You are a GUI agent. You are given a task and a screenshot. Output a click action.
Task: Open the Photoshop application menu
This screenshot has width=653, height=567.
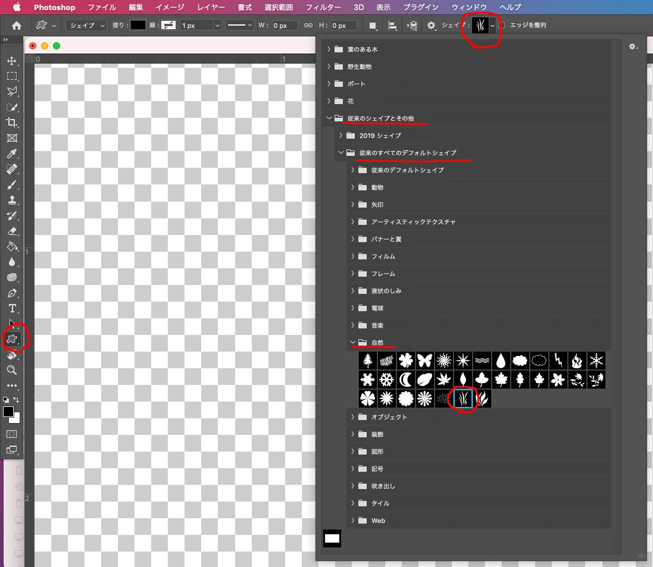pos(55,7)
